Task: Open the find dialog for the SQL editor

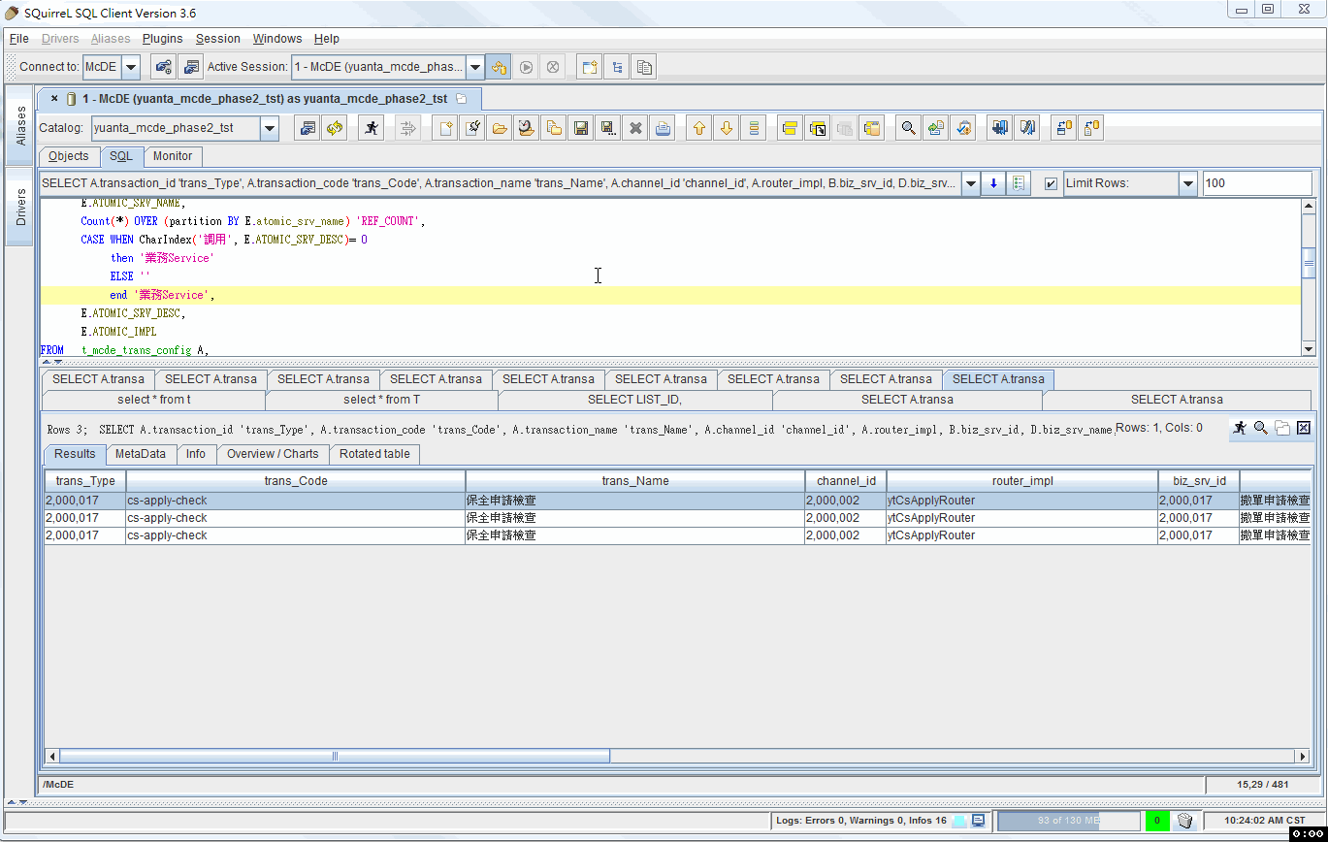Action: [x=908, y=127]
